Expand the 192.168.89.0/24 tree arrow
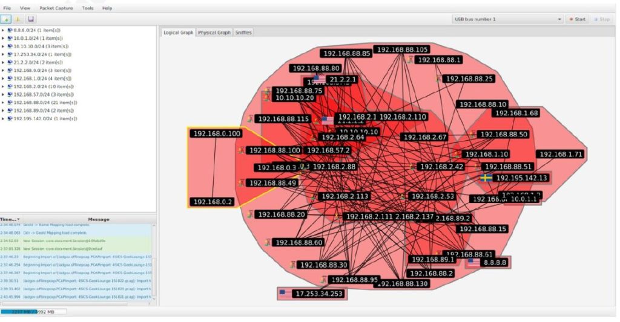The height and width of the screenshot is (322, 620). [x=3, y=111]
